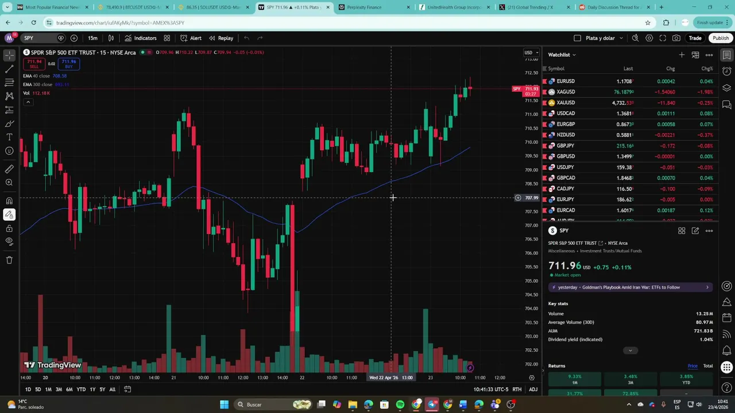Select the ruler measure tool

click(x=9, y=169)
